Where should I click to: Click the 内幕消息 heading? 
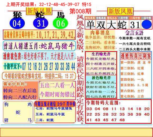tap(100, 33)
